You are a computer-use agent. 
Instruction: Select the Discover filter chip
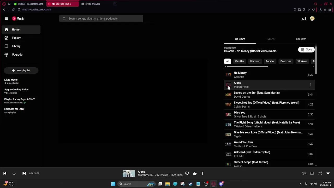[x=255, y=61]
